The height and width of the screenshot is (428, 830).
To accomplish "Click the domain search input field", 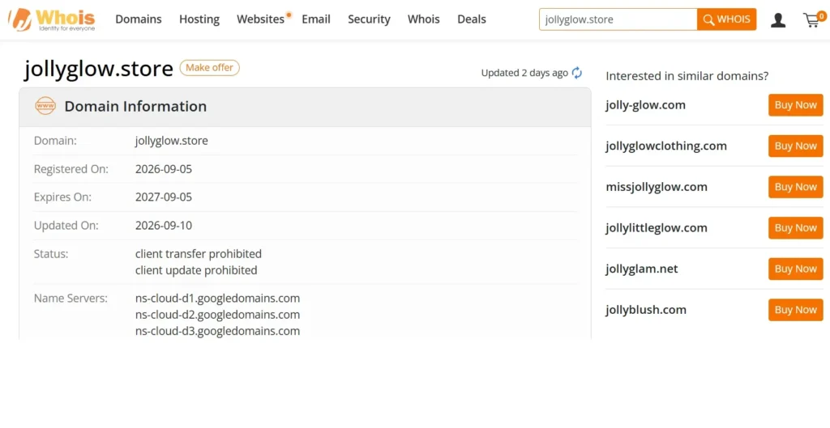I will [618, 19].
